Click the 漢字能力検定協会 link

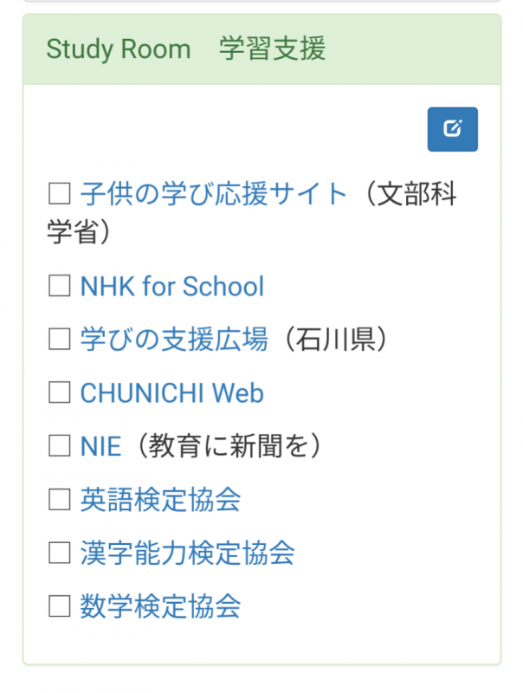(187, 553)
